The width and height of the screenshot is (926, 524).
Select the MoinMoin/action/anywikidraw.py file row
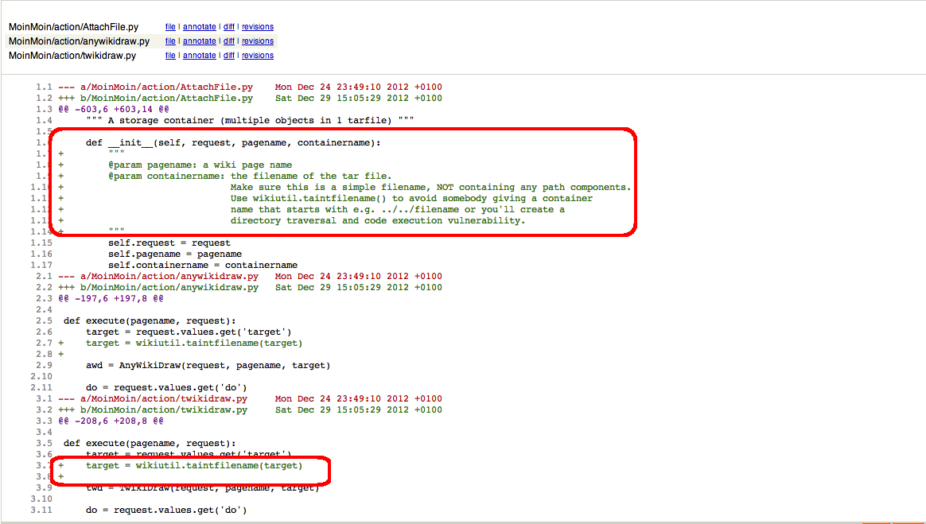tap(79, 41)
